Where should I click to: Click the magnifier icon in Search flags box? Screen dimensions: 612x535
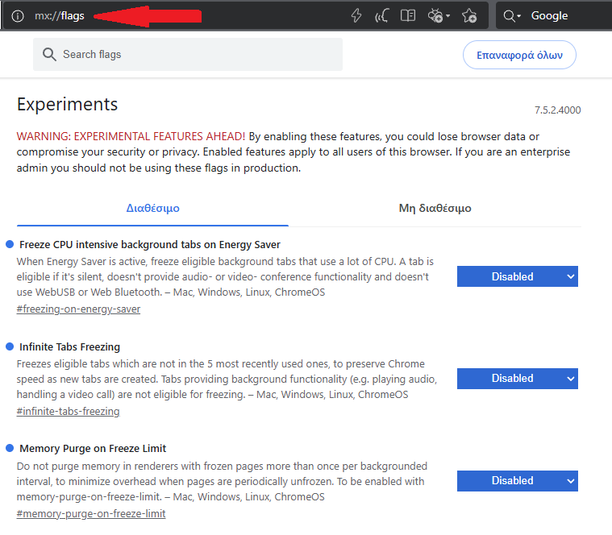tap(49, 55)
